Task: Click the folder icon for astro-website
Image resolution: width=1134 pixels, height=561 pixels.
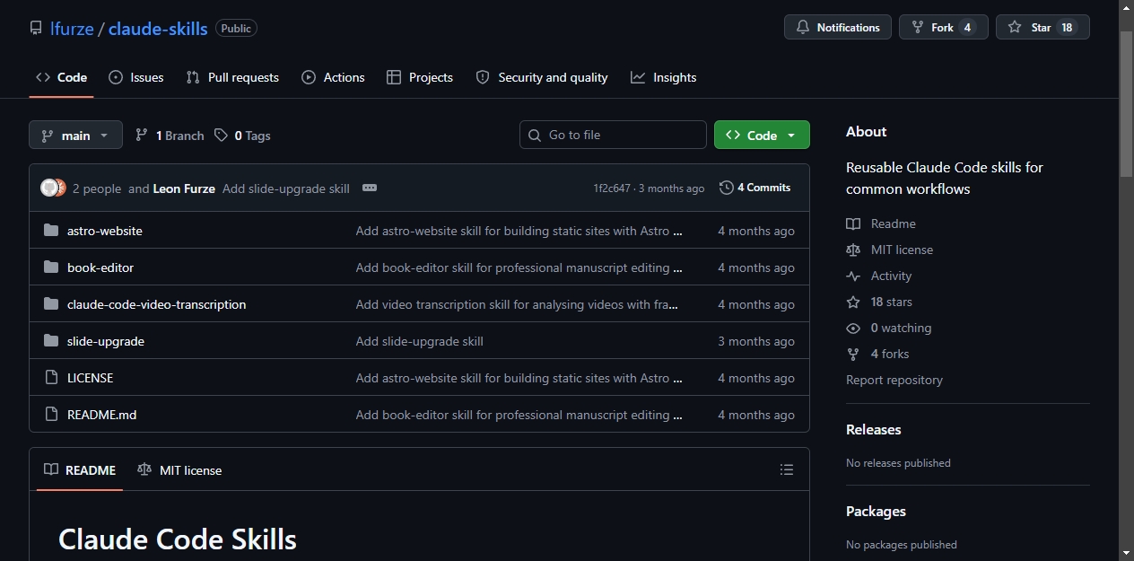Action: 51,231
